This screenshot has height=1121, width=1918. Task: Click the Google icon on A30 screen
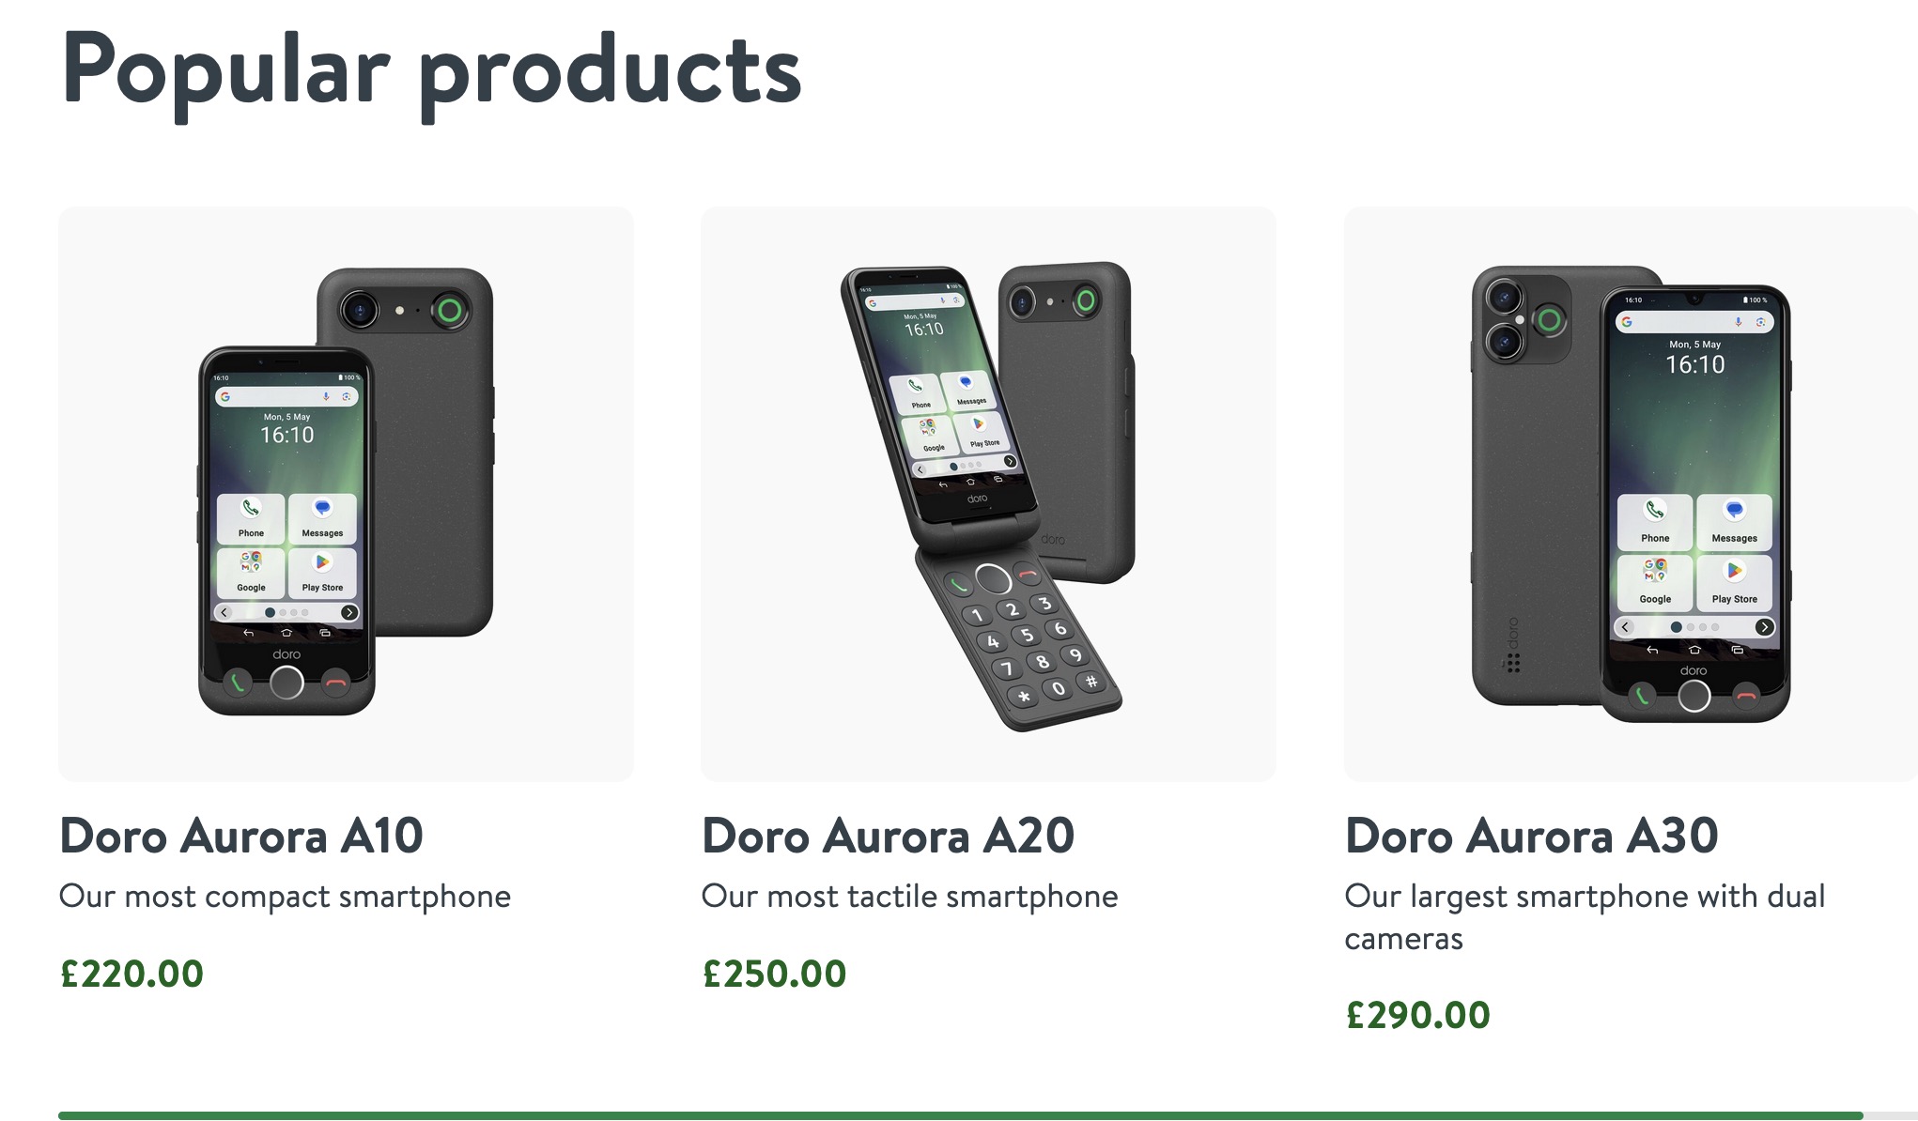pos(1655,581)
